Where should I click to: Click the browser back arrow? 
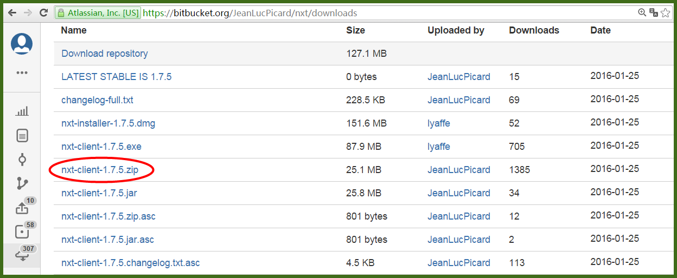coord(12,13)
